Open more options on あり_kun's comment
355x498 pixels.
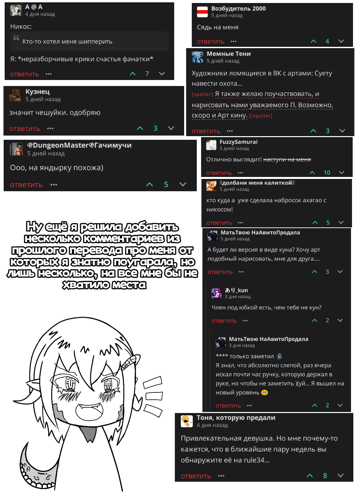(x=245, y=321)
